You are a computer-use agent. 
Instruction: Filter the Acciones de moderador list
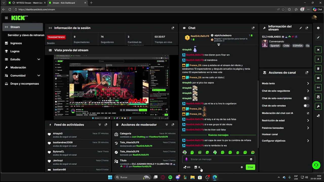point(167,125)
